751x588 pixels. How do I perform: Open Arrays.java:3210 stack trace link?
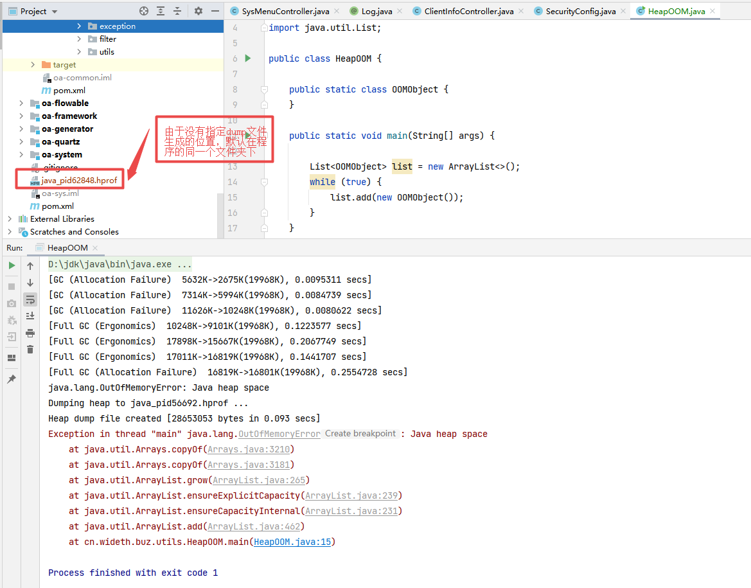coord(249,449)
